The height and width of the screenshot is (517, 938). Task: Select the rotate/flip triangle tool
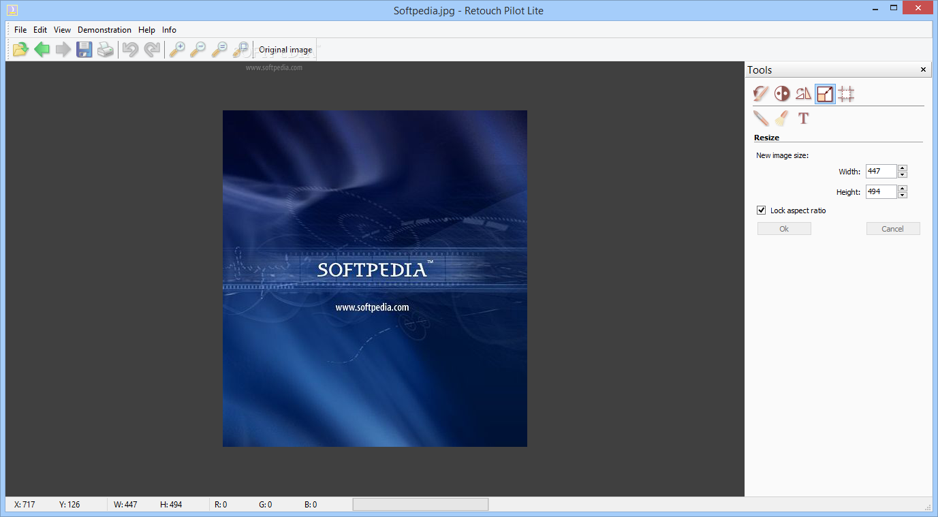[804, 93]
